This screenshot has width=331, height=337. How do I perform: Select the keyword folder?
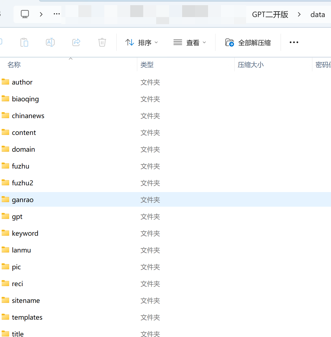pos(25,233)
